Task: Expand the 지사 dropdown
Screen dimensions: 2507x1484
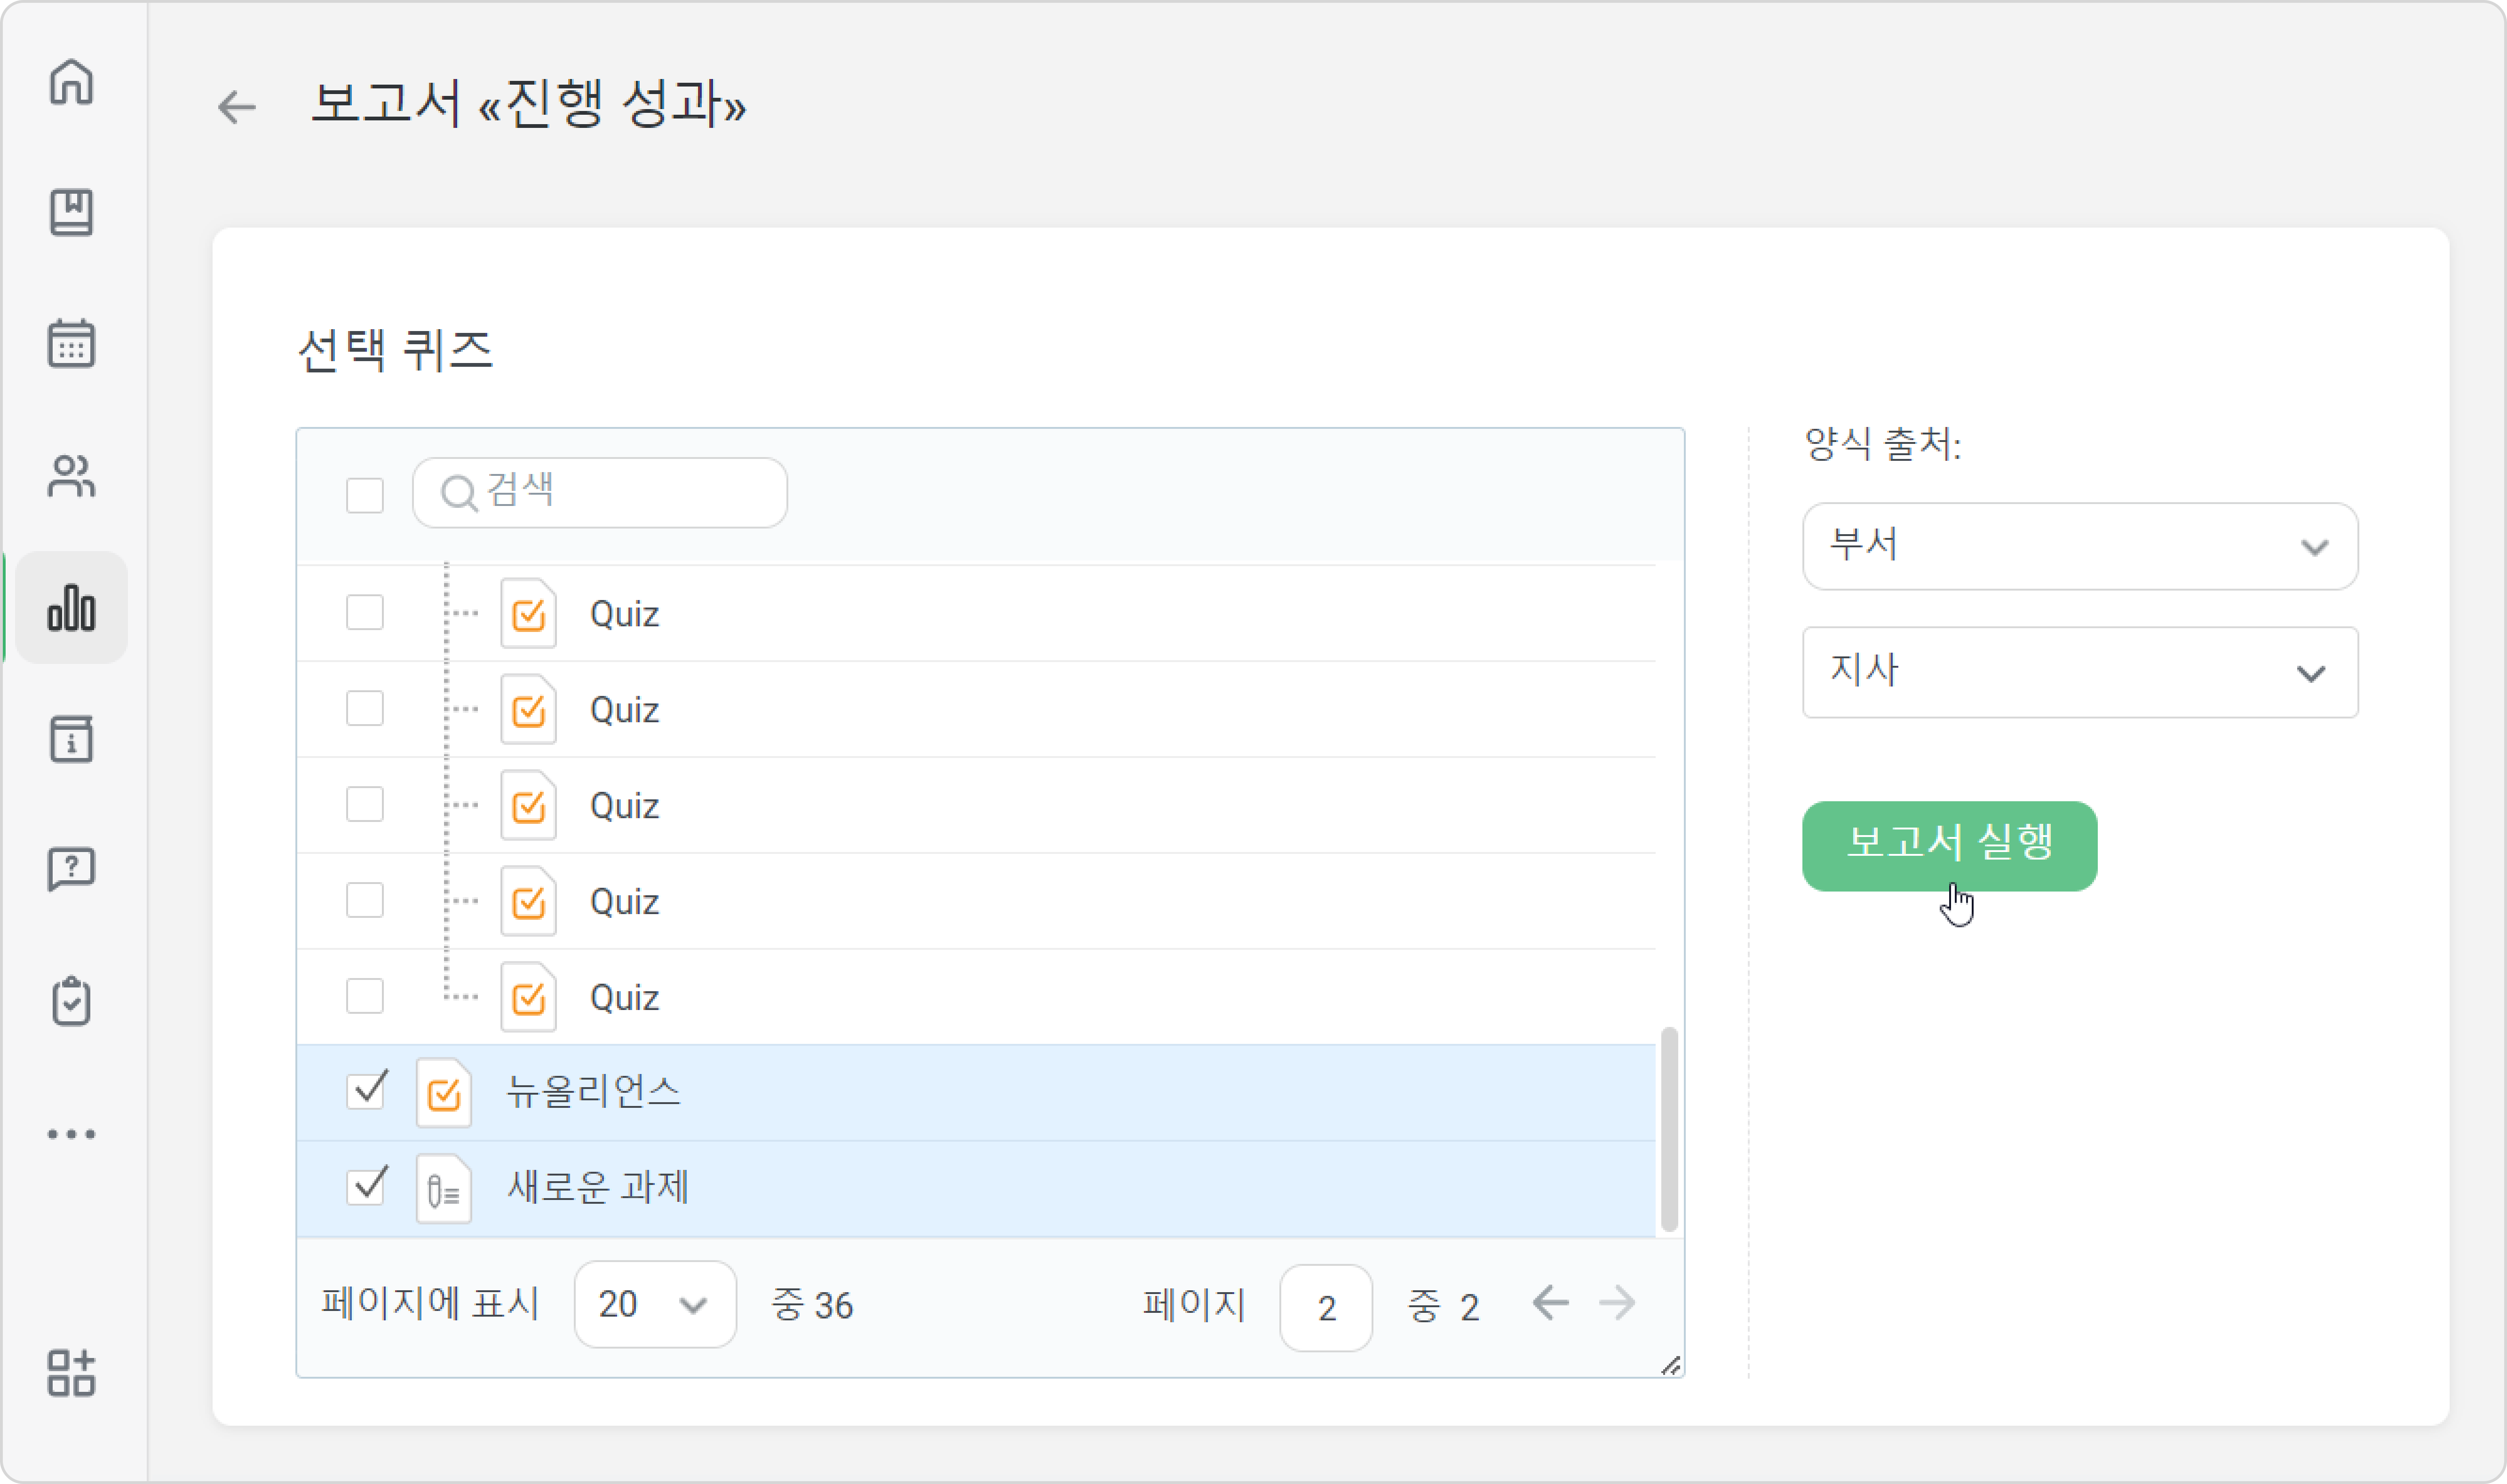Action: 2080,672
